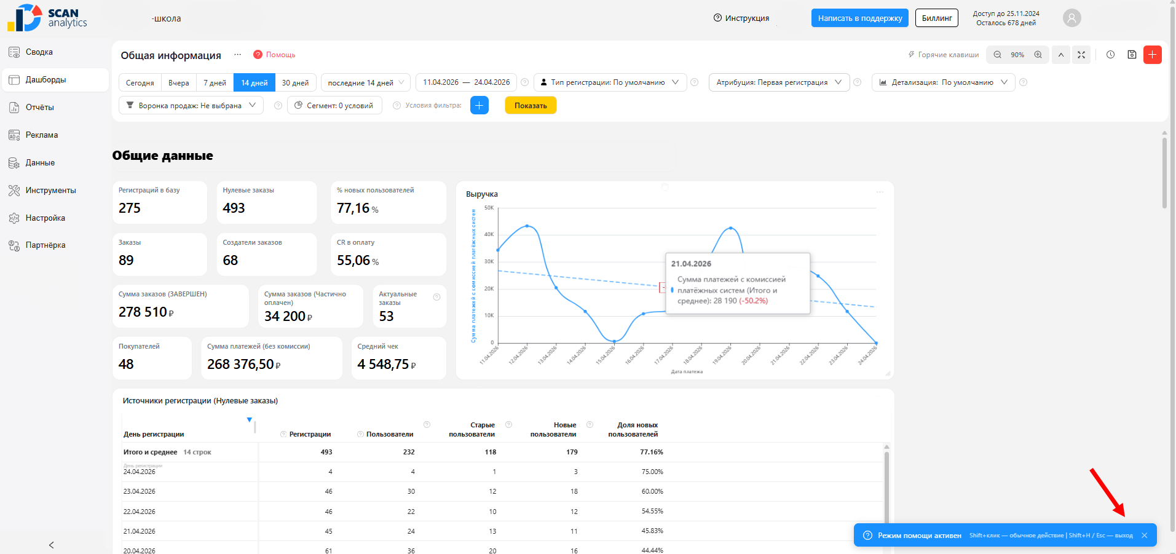Image resolution: width=1176 pixels, height=554 pixels.
Task: Open the Тип регистрации dropdown
Action: tap(610, 82)
